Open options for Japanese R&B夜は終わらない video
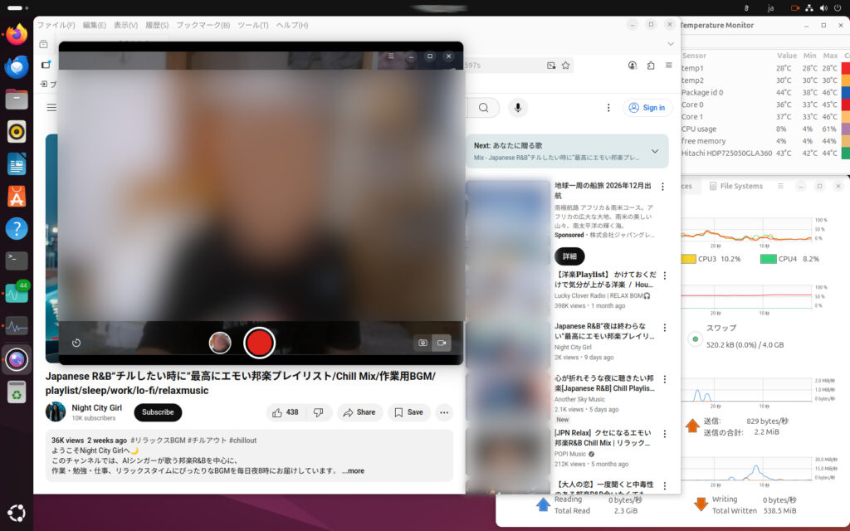Screen dimensions: 850x531 click(665, 328)
